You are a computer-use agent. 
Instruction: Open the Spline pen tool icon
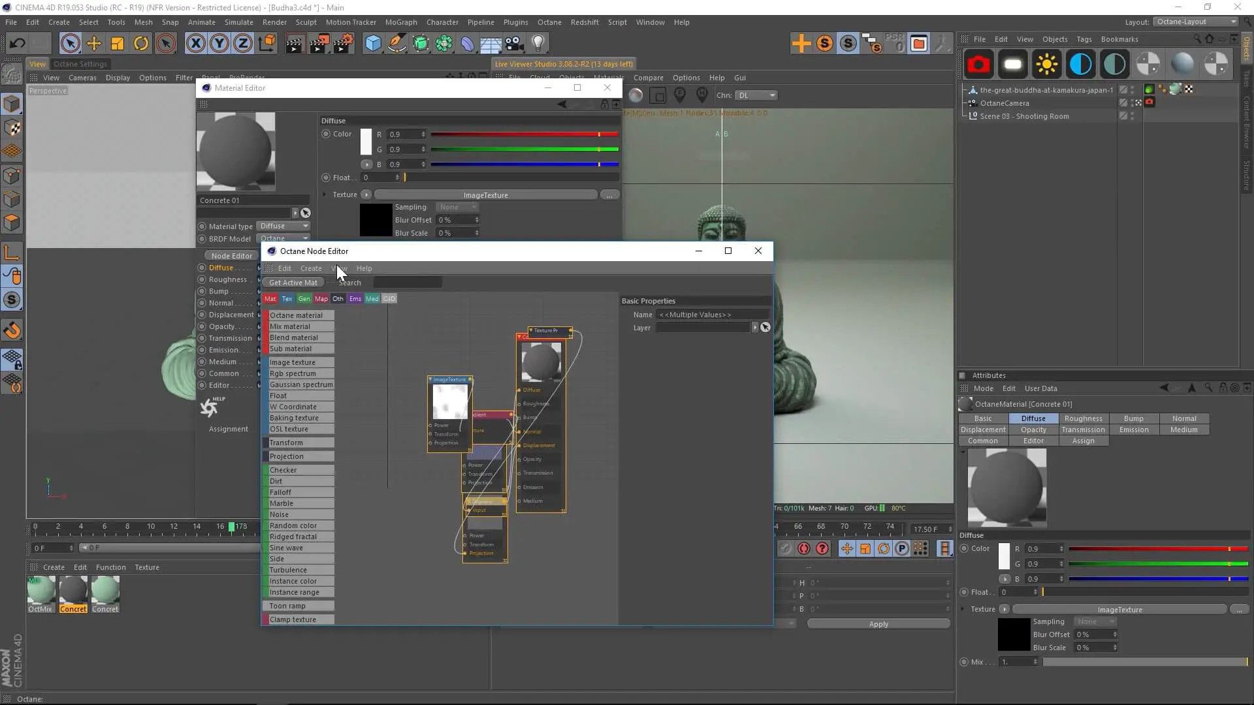pos(396,44)
